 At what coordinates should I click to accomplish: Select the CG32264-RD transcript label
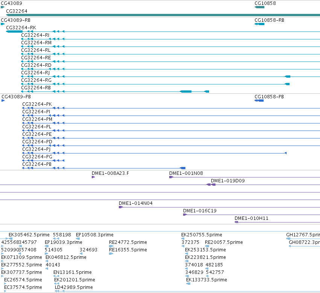click(x=36, y=65)
